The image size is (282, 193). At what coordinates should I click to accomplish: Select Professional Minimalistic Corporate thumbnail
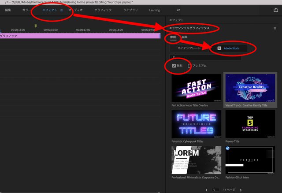coord(197,160)
